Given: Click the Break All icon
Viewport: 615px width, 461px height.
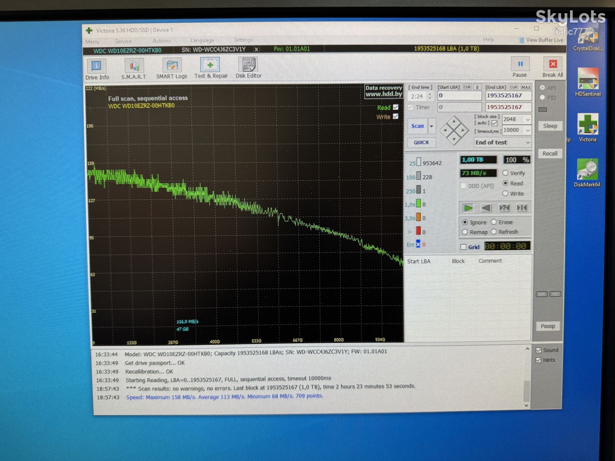Looking at the screenshot, I should pyautogui.click(x=553, y=68).
